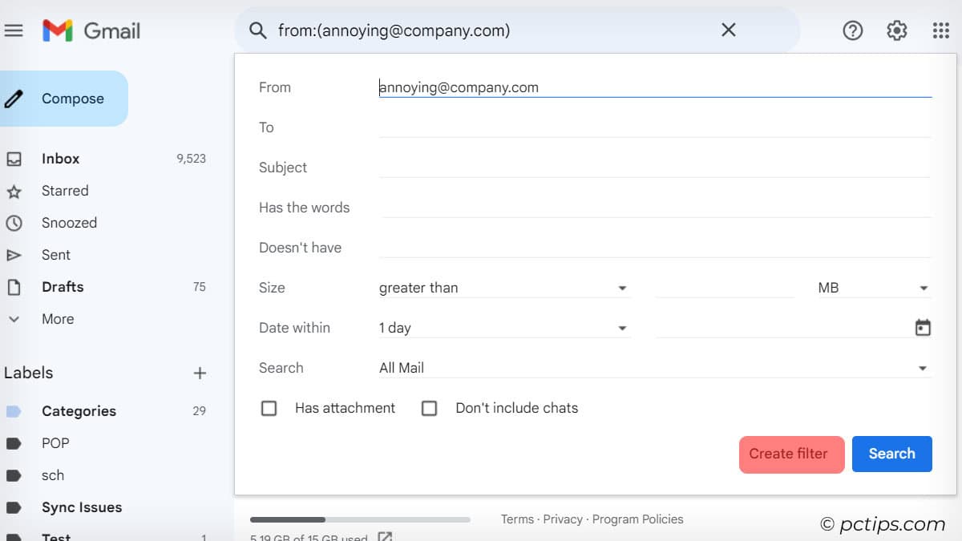The image size is (962, 541).
Task: Open the Google apps grid icon
Action: click(940, 30)
